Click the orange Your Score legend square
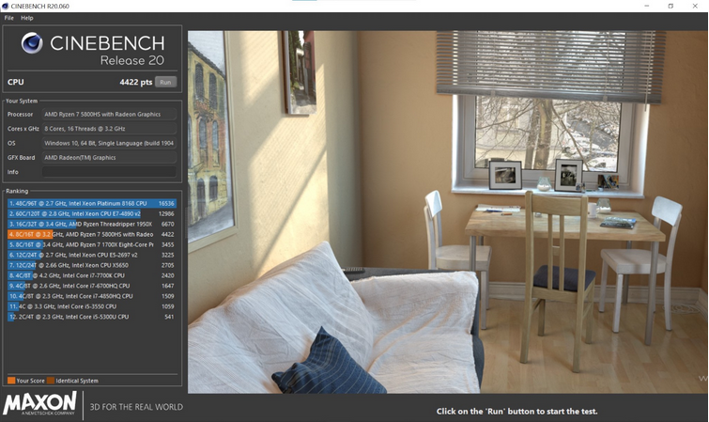Image resolution: width=709 pixels, height=422 pixels. (10, 381)
